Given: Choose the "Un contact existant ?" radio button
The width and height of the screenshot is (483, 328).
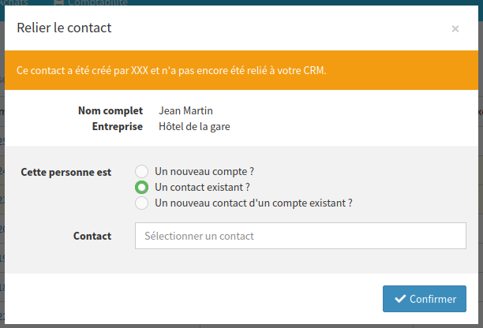Looking at the screenshot, I should 141,187.
